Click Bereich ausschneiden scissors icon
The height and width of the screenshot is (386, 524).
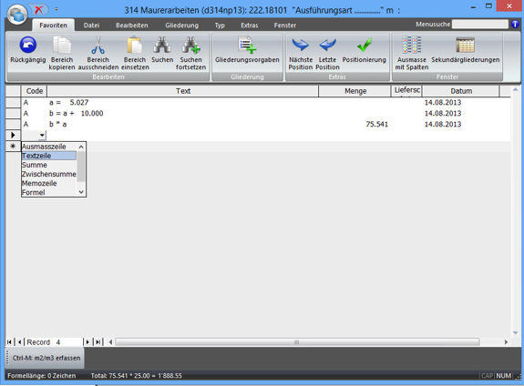pos(98,46)
